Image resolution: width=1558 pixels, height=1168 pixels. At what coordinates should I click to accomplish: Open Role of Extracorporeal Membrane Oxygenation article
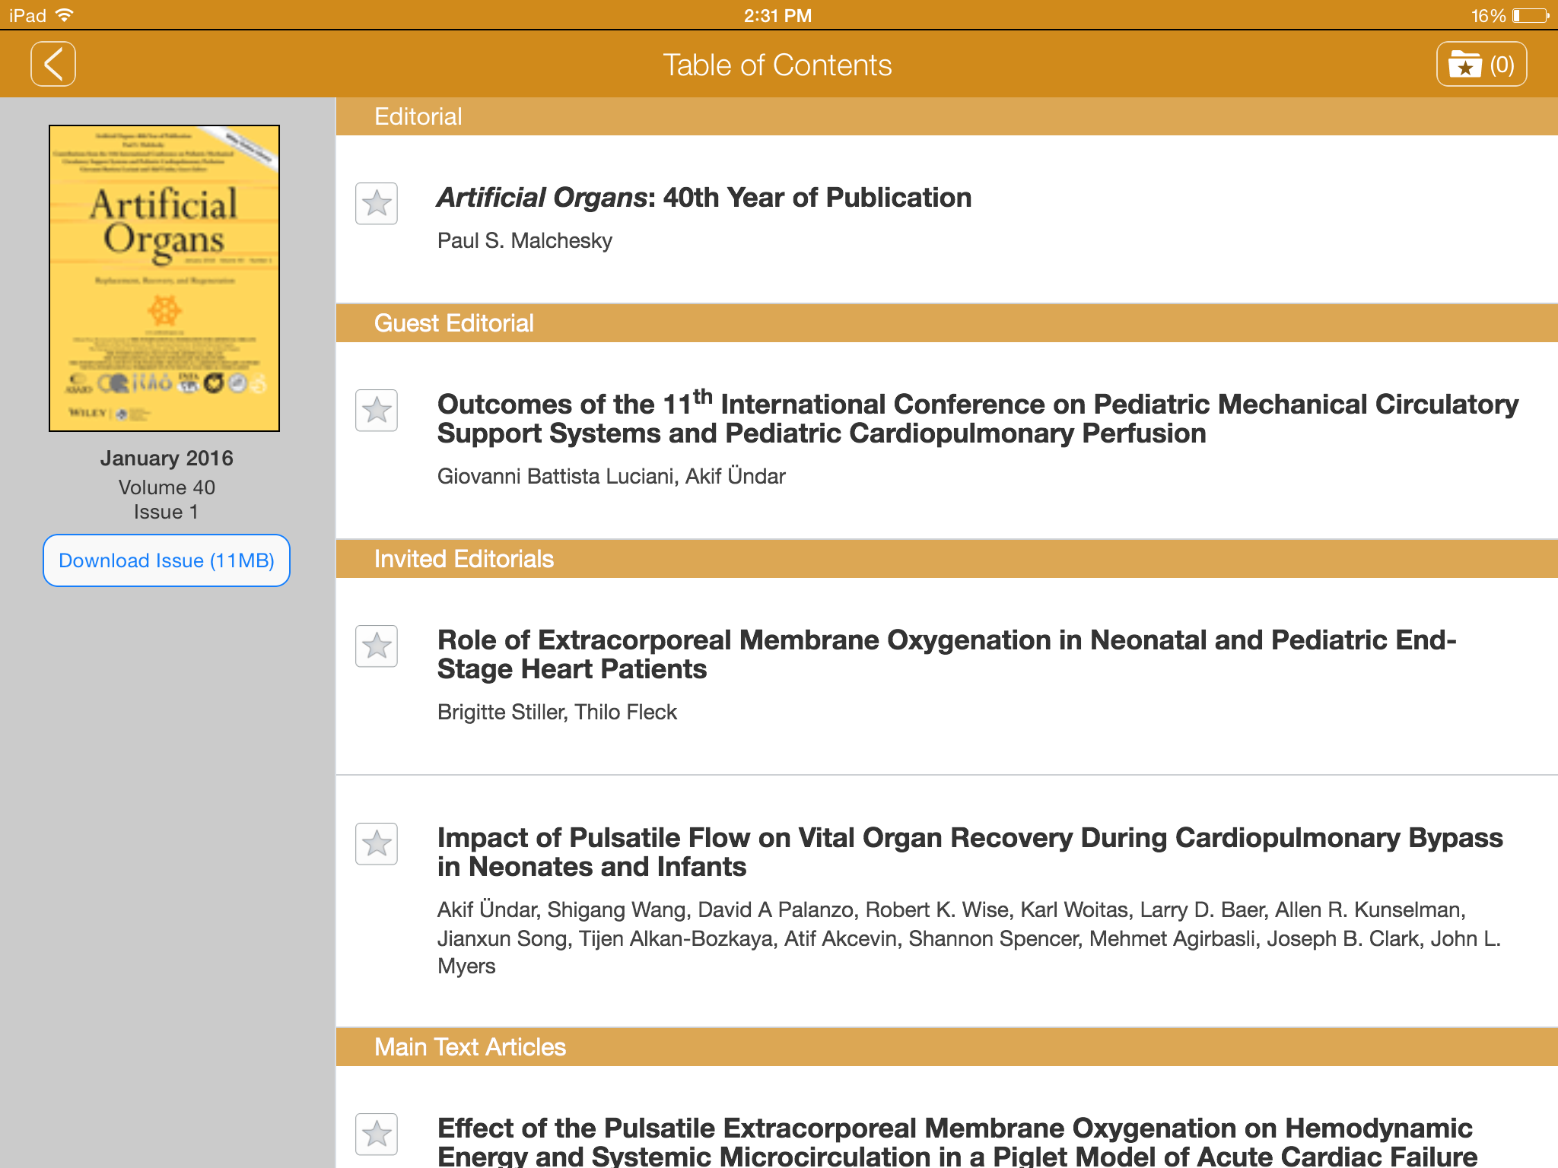pyautogui.click(x=946, y=654)
